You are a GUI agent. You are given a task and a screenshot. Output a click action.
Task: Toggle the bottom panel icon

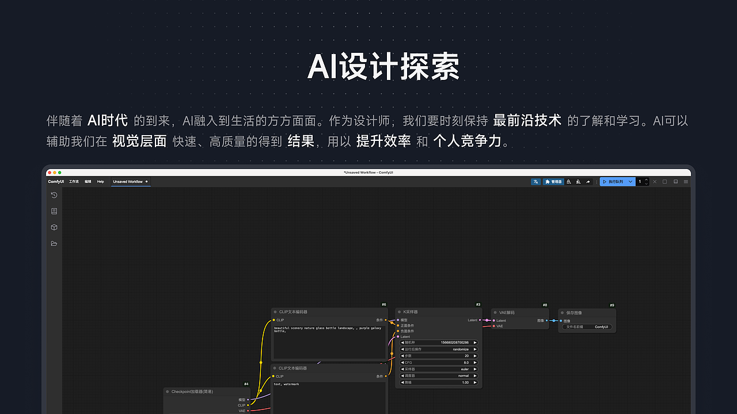pyautogui.click(x=675, y=182)
